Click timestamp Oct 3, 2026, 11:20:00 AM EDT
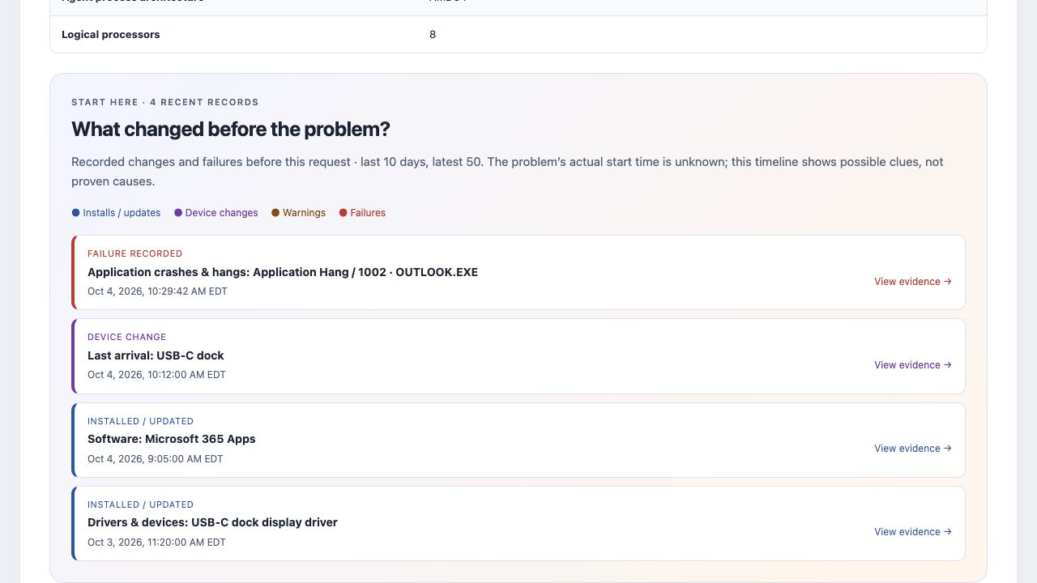The image size is (1037, 583). click(156, 543)
